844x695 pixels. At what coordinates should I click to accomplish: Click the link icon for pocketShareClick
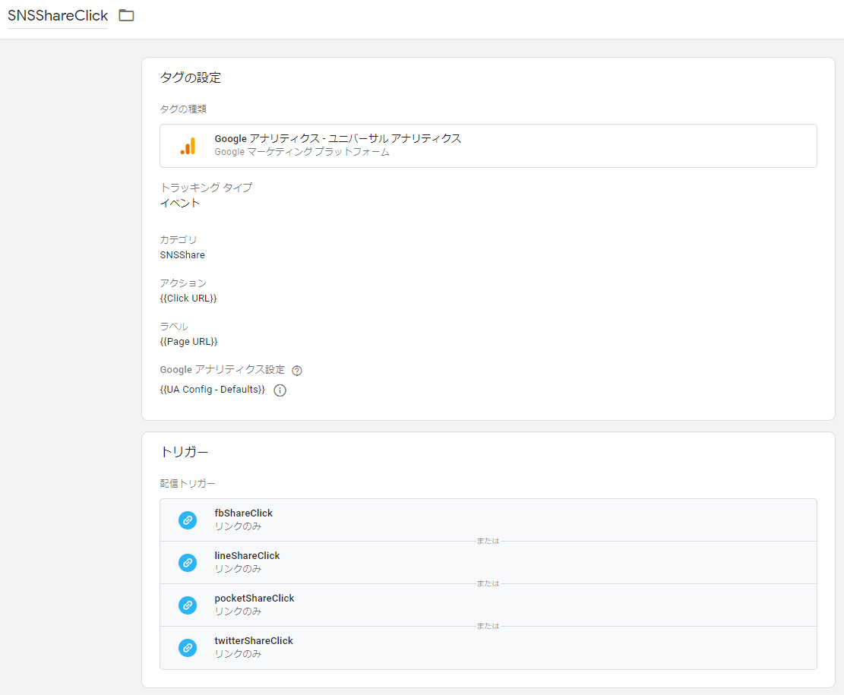click(188, 605)
